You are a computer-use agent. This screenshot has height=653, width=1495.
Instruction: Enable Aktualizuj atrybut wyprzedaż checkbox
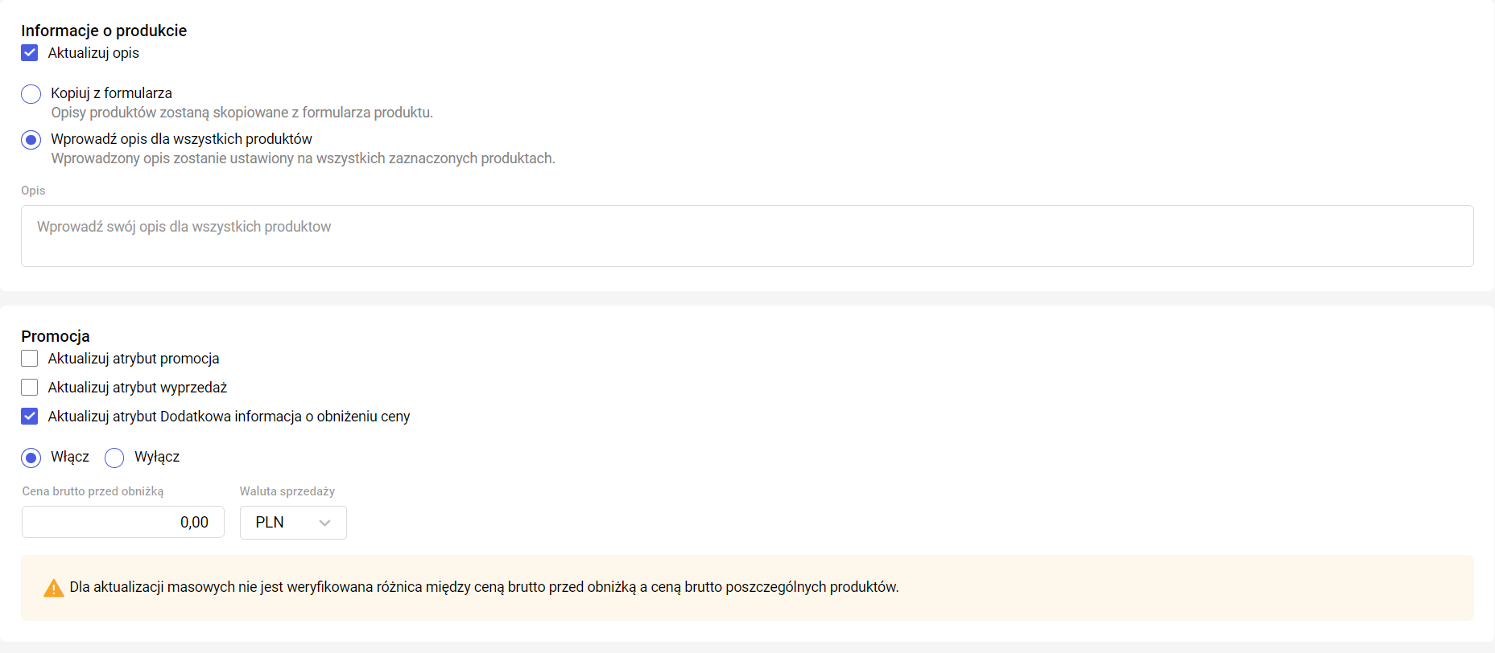point(30,388)
